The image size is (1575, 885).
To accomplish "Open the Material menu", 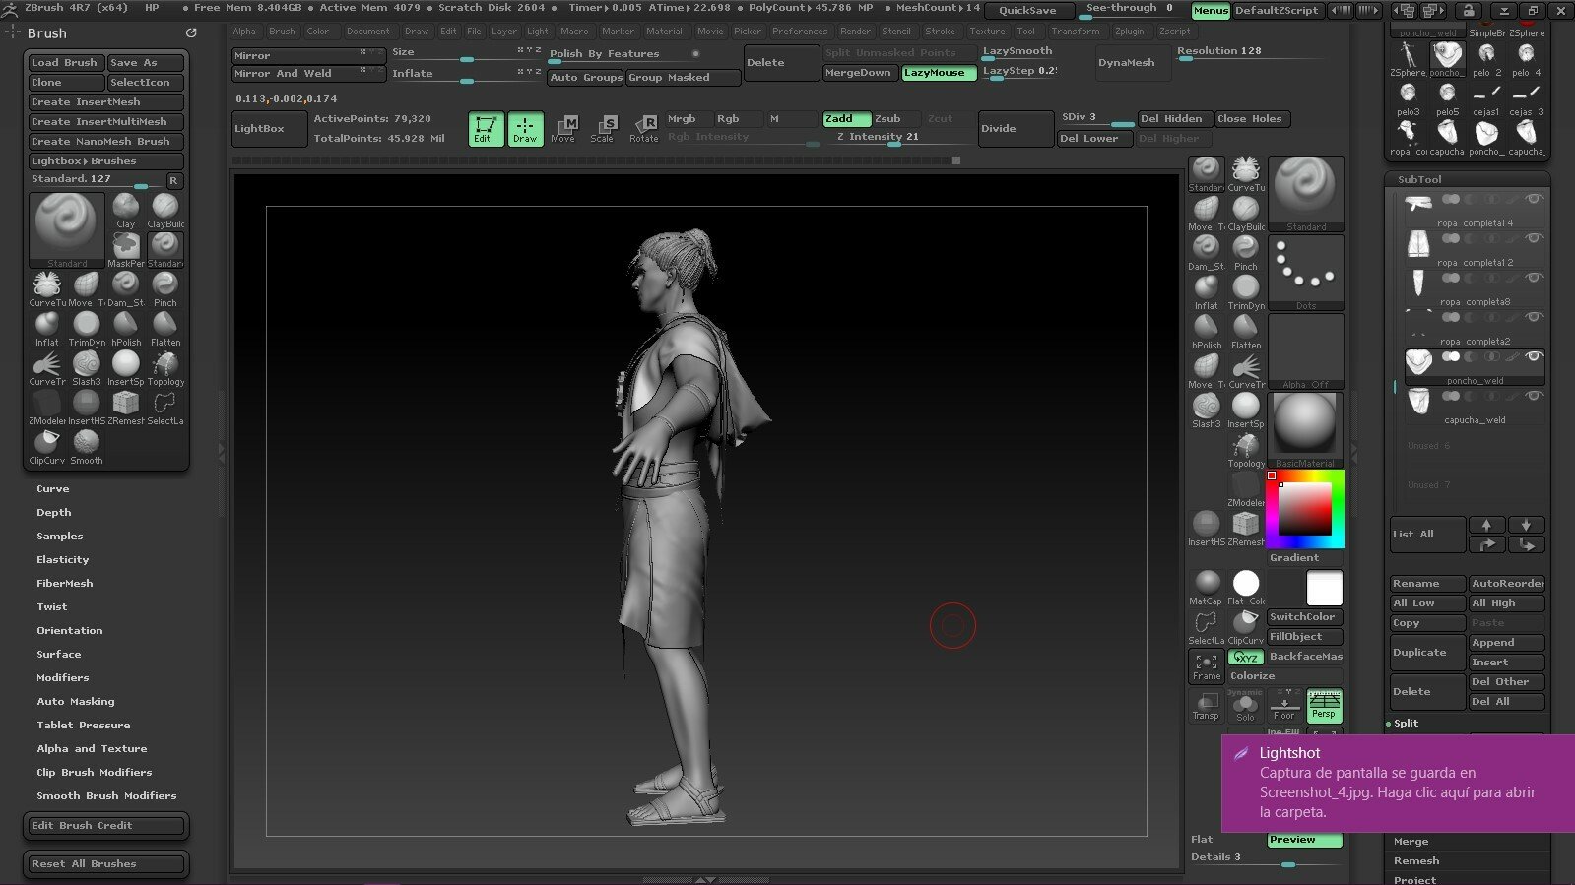I will pos(664,32).
